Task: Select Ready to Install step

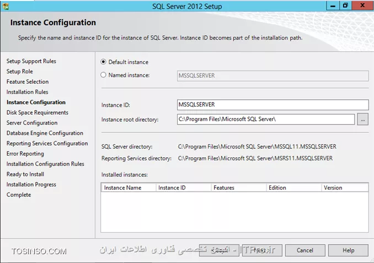Action: pos(25,174)
